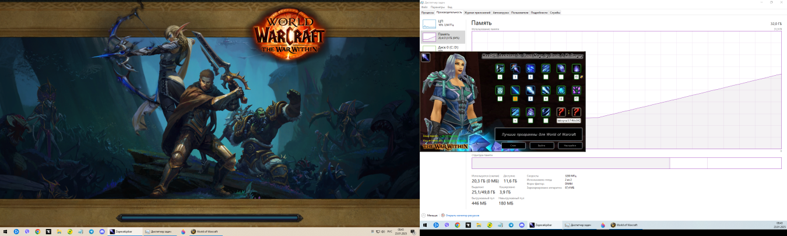Open Telegram from the right taskbar

pyautogui.click(x=511, y=225)
